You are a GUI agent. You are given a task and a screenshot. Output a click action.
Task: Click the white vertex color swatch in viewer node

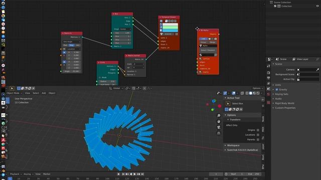(170, 24)
